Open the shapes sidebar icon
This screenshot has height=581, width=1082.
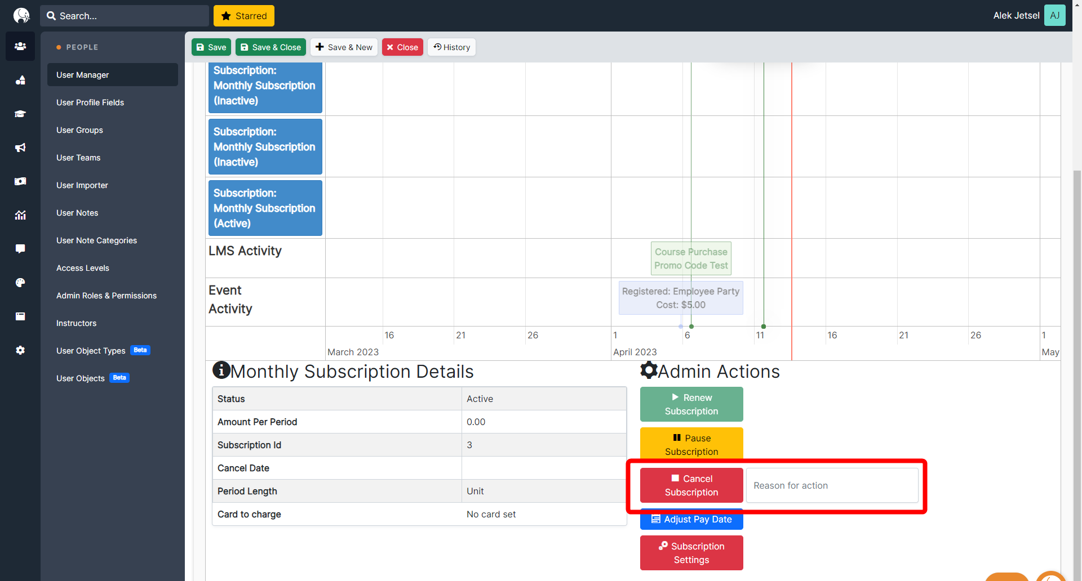20,80
